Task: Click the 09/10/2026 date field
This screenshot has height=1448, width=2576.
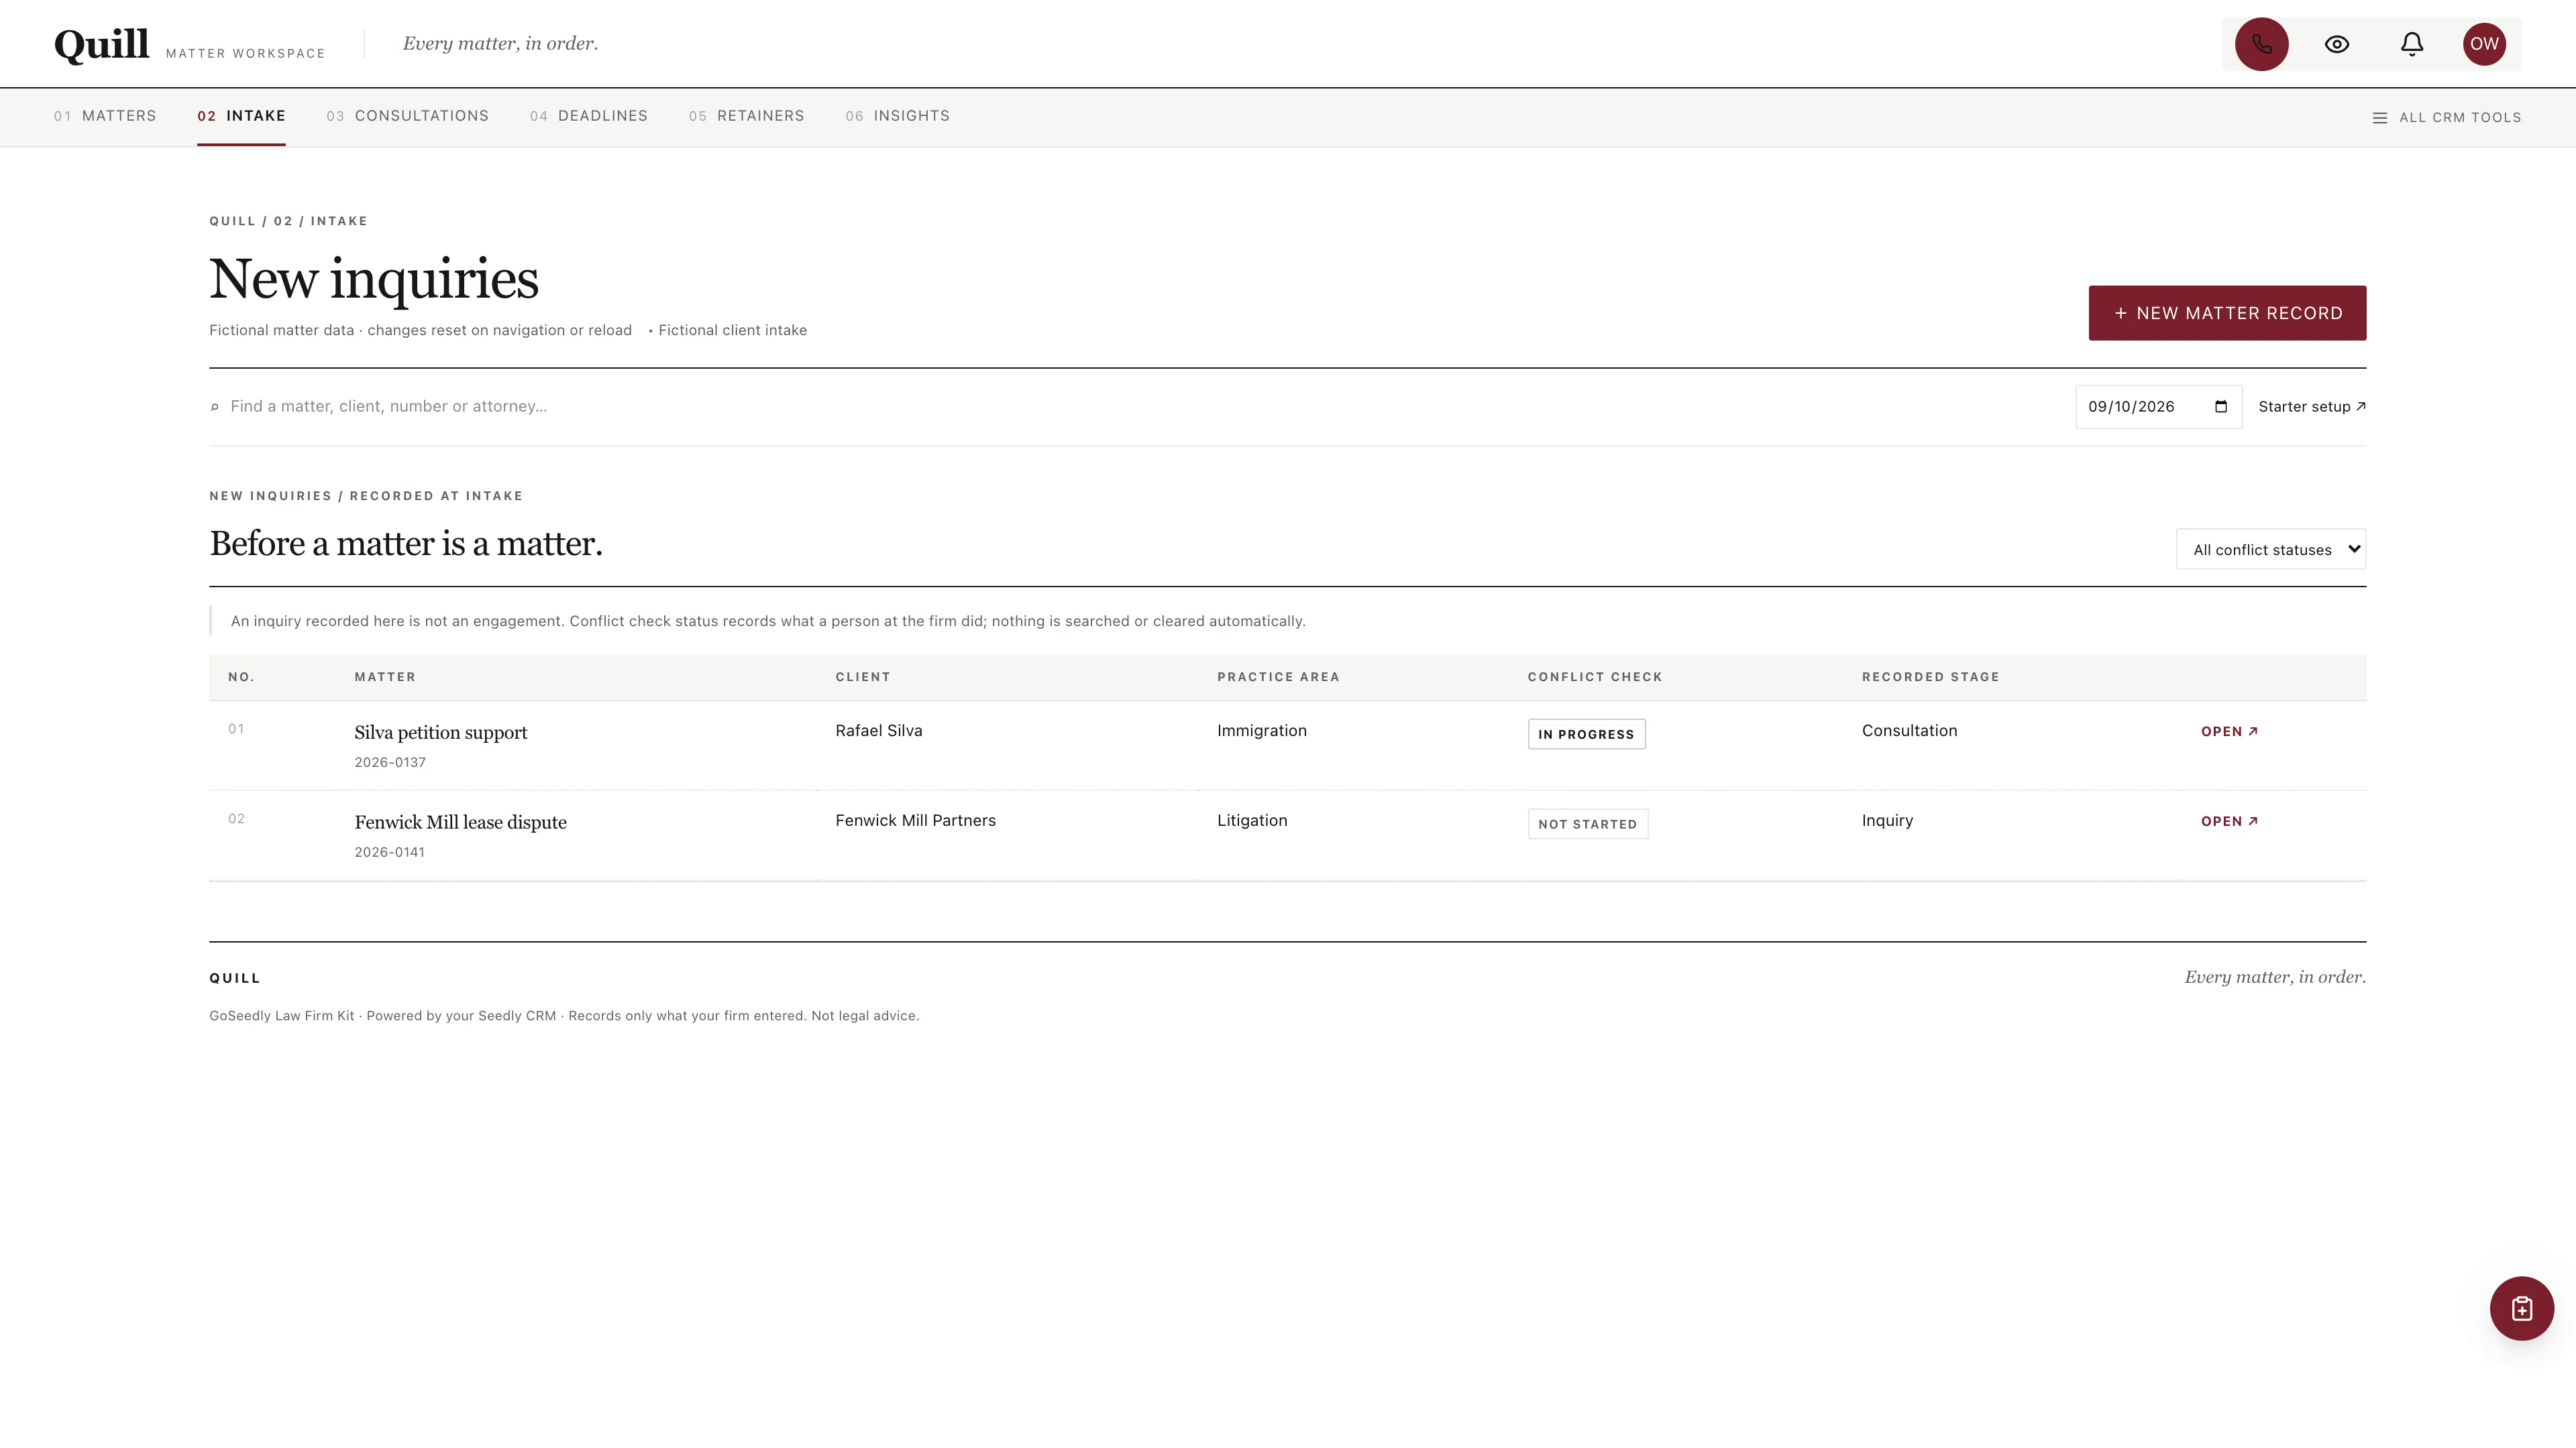Action: click(2158, 407)
